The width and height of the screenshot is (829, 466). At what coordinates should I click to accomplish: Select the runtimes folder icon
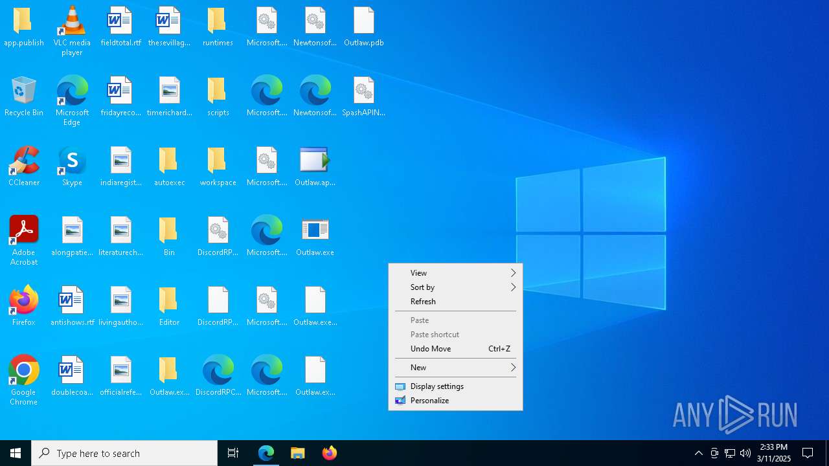[x=218, y=27]
